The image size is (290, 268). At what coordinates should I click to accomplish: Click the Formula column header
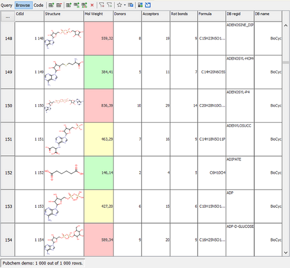click(x=211, y=14)
